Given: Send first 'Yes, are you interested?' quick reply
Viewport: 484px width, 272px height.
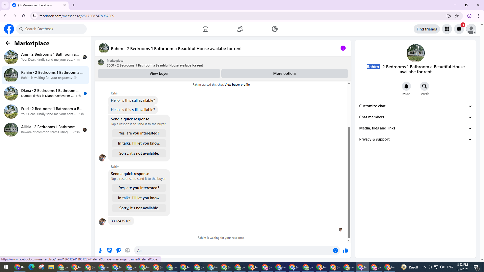Looking at the screenshot, I should (x=139, y=133).
